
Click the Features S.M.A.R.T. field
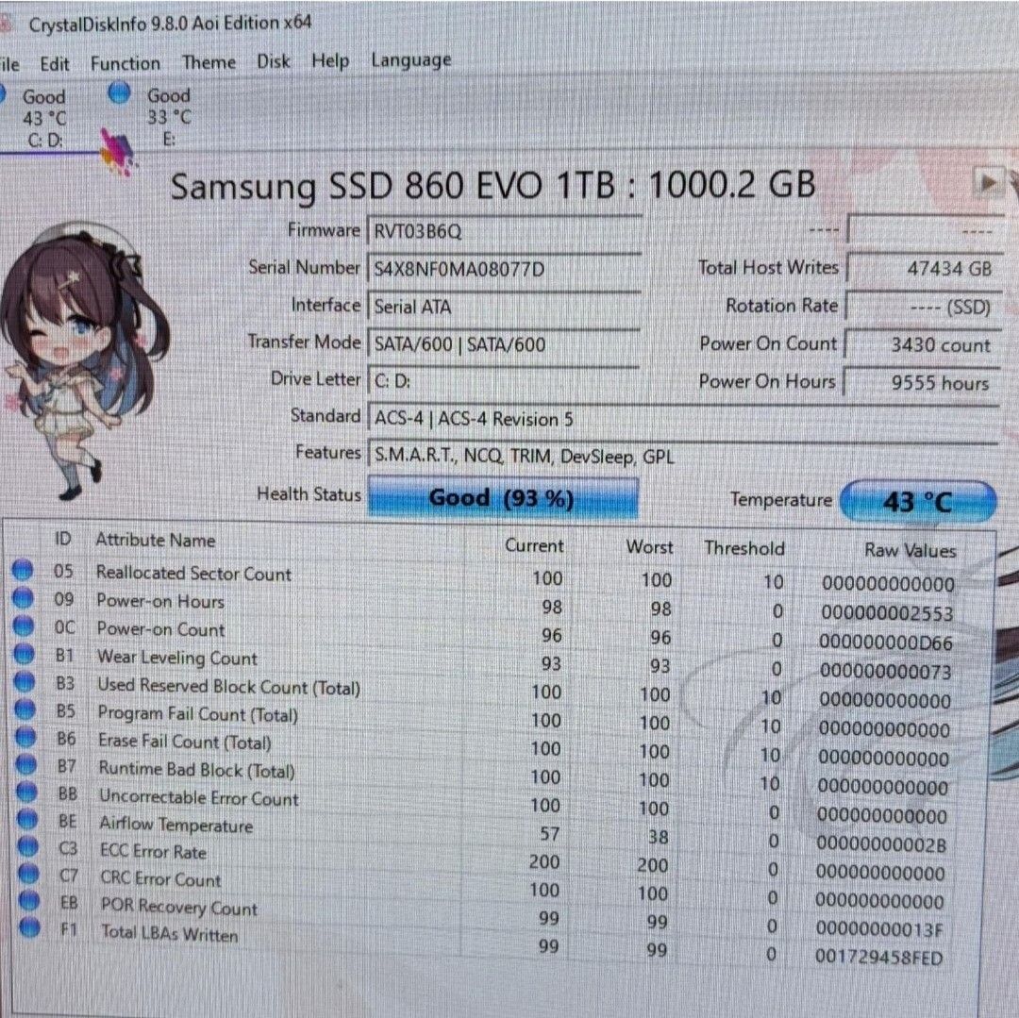point(682,456)
